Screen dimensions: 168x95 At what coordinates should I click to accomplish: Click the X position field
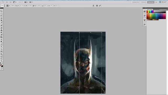13,6
